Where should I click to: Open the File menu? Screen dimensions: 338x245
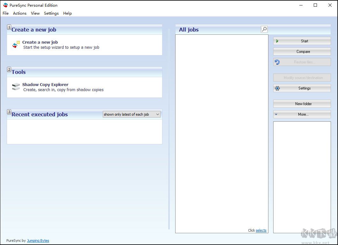6,13
